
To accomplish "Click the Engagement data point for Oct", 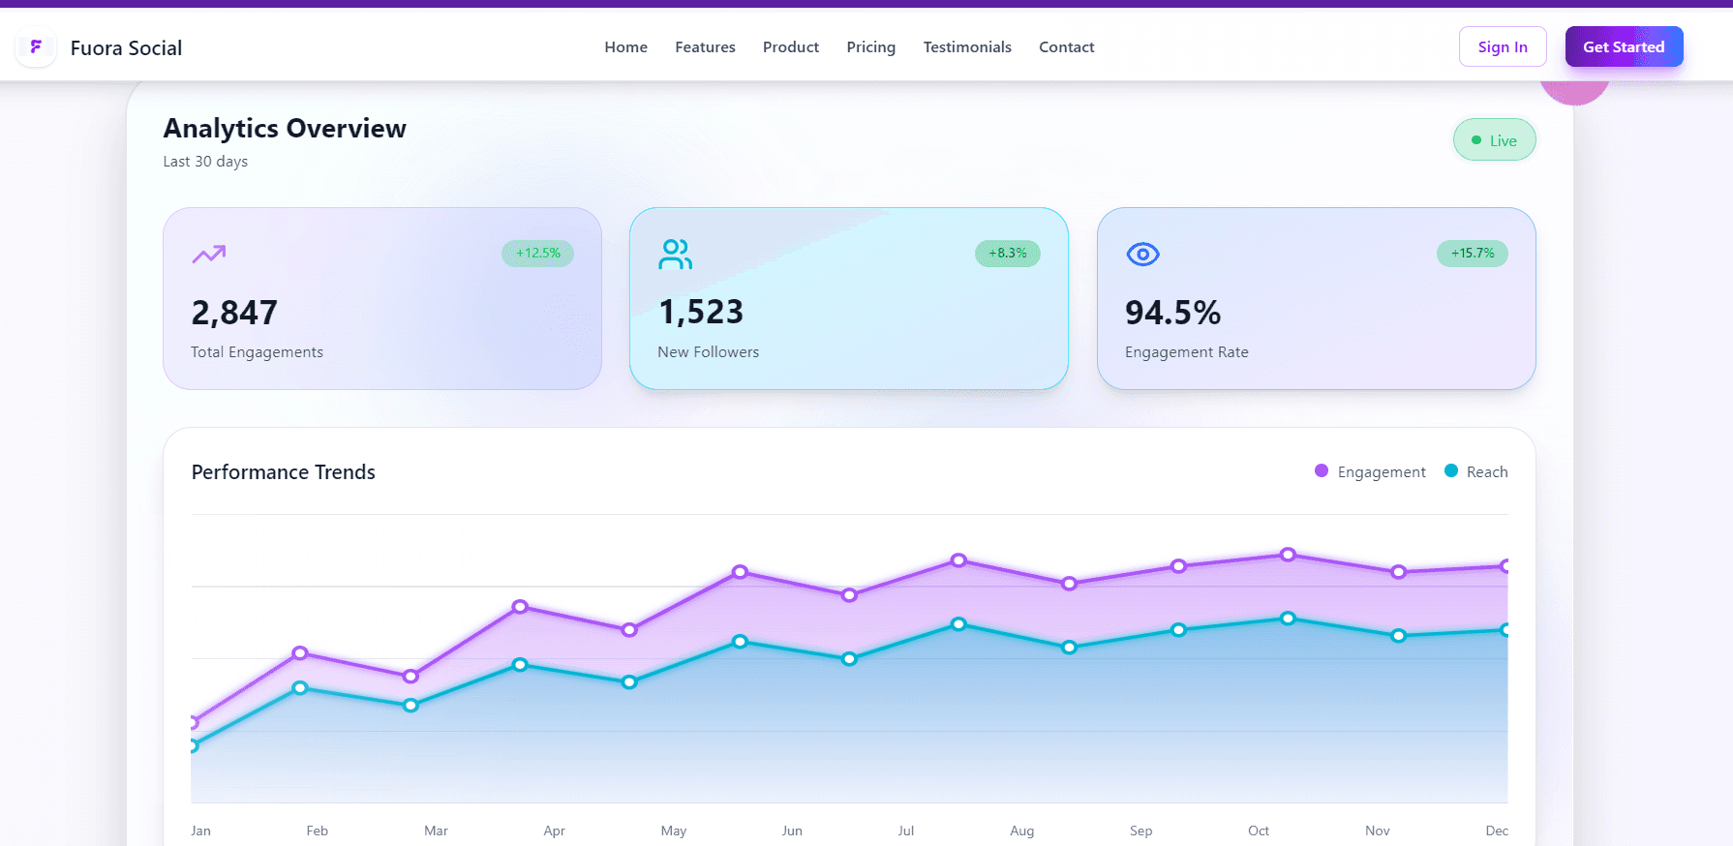I will coord(1288,555).
